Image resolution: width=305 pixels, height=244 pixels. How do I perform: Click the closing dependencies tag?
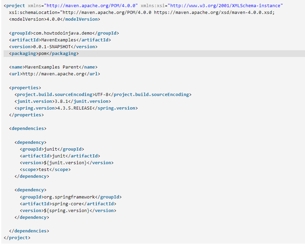tap(29, 231)
